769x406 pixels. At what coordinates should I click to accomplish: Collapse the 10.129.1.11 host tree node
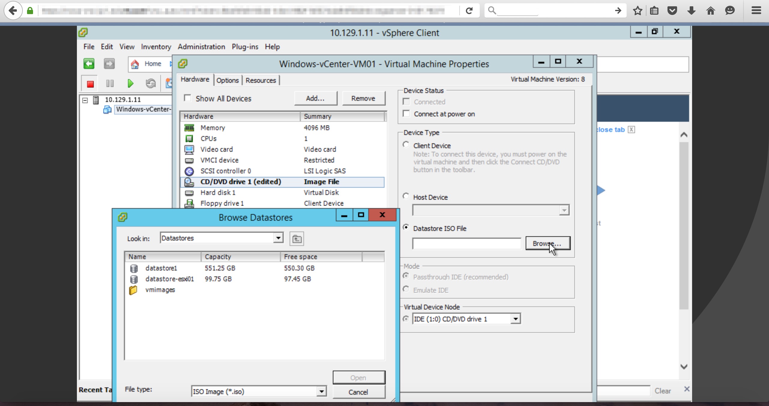click(x=85, y=100)
